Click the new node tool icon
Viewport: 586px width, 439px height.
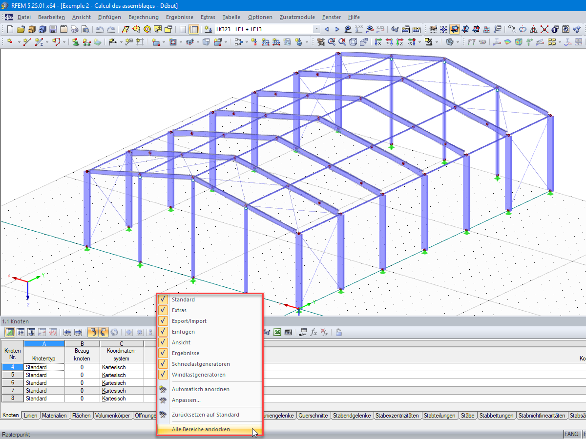pos(10,42)
